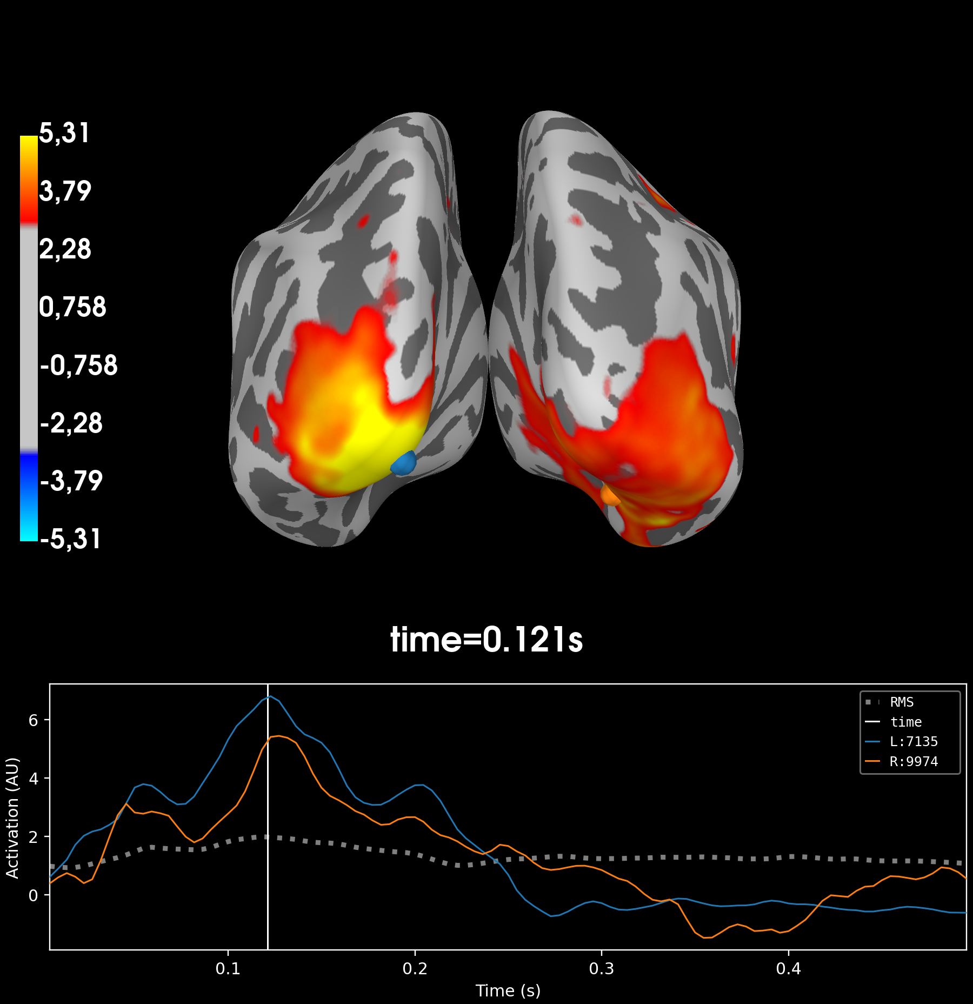
Task: Click the cyan bottom of the colorbar
Action: (29, 533)
